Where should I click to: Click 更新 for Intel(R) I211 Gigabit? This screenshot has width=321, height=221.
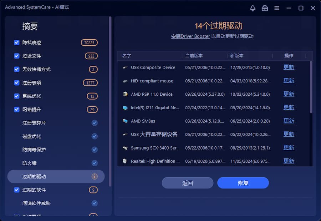(x=289, y=107)
